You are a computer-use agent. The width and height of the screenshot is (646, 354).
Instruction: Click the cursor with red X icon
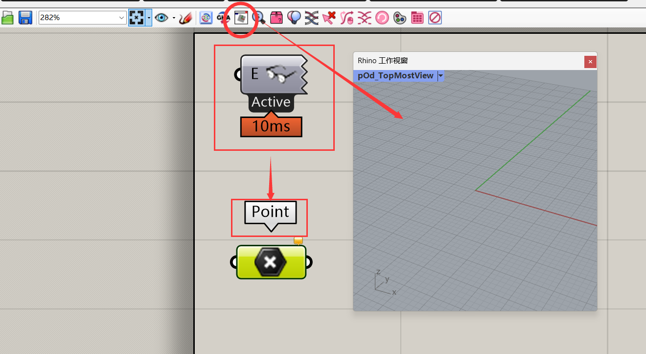329,18
